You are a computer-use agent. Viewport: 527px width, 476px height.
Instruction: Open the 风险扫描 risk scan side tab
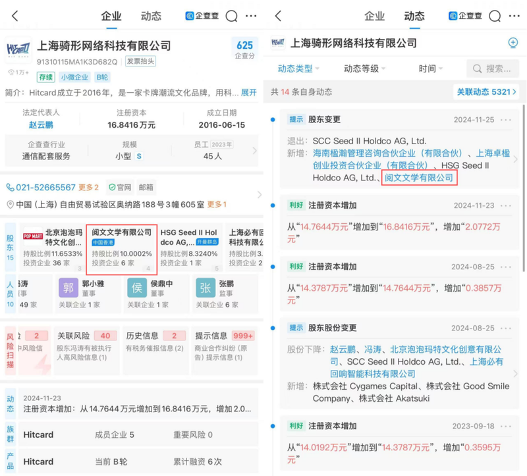(x=10, y=350)
